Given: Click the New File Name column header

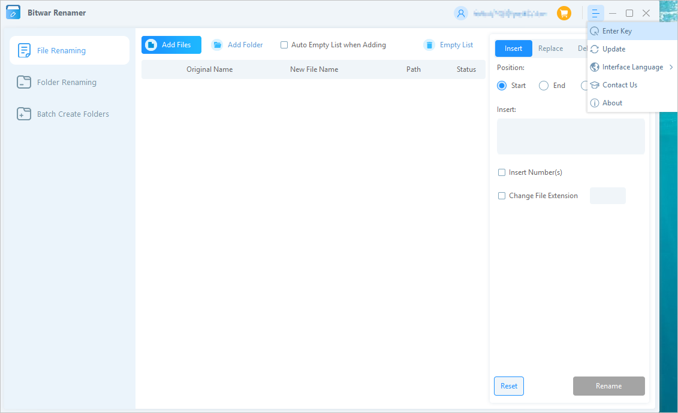Looking at the screenshot, I should [x=314, y=69].
